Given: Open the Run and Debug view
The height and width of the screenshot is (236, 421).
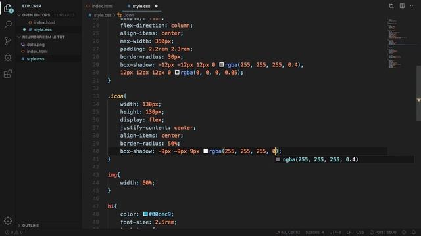Looking at the screenshot, I should (x=8, y=57).
